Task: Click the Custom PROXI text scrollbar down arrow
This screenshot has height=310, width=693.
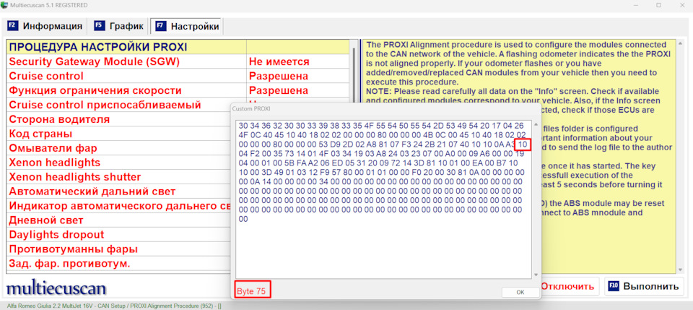Action: coord(536,275)
